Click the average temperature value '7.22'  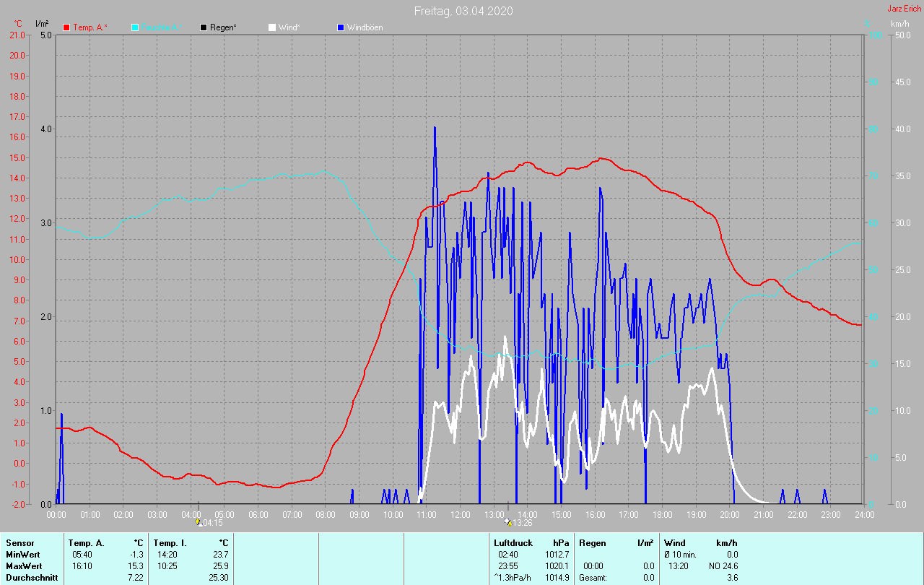pyautogui.click(x=136, y=578)
